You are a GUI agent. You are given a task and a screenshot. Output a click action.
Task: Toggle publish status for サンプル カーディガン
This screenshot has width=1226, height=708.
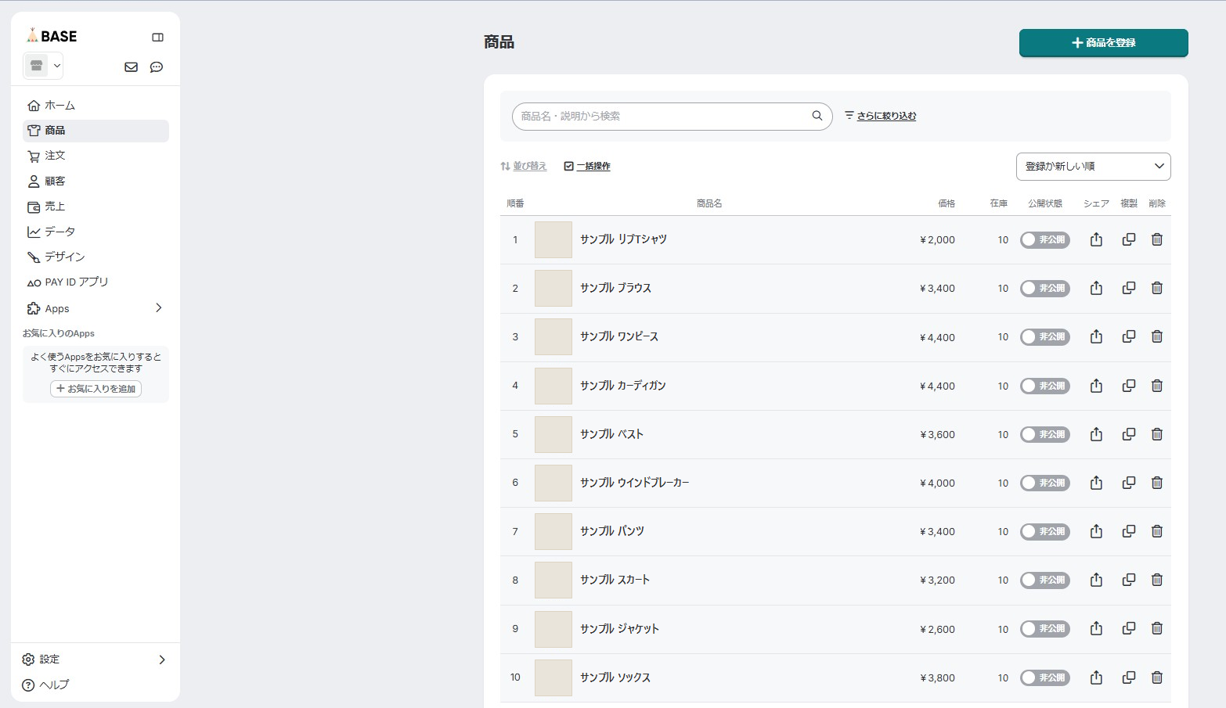[1044, 386]
